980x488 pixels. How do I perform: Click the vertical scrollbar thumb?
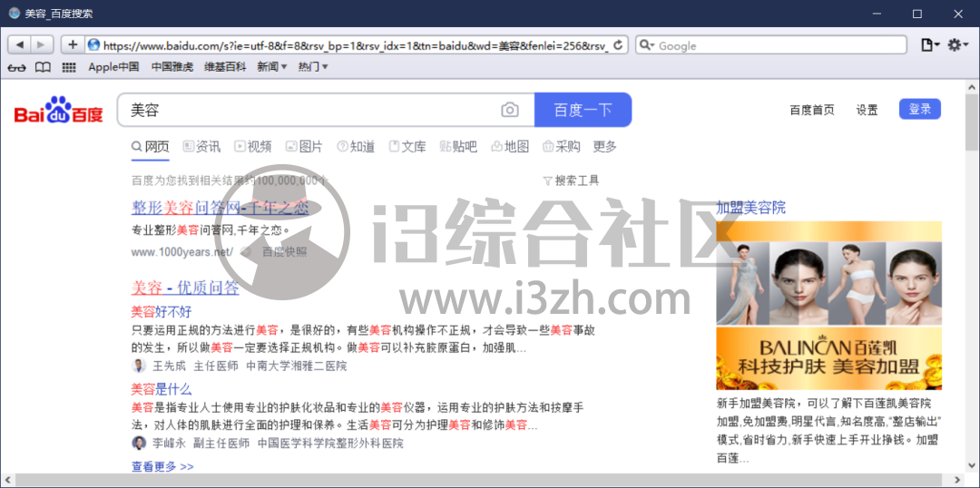click(971, 122)
